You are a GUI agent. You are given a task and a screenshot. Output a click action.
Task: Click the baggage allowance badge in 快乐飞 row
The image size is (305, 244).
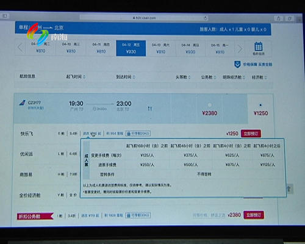(x=138, y=134)
